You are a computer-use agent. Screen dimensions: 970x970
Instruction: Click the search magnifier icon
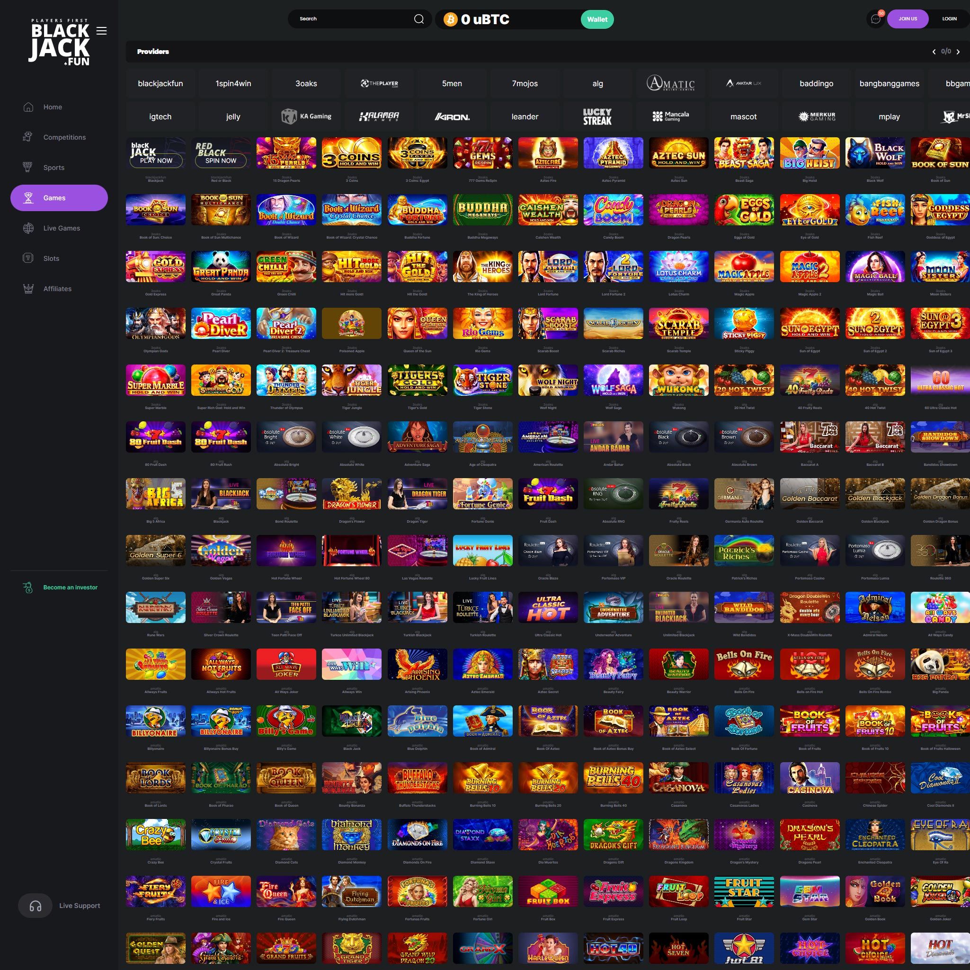tap(419, 19)
